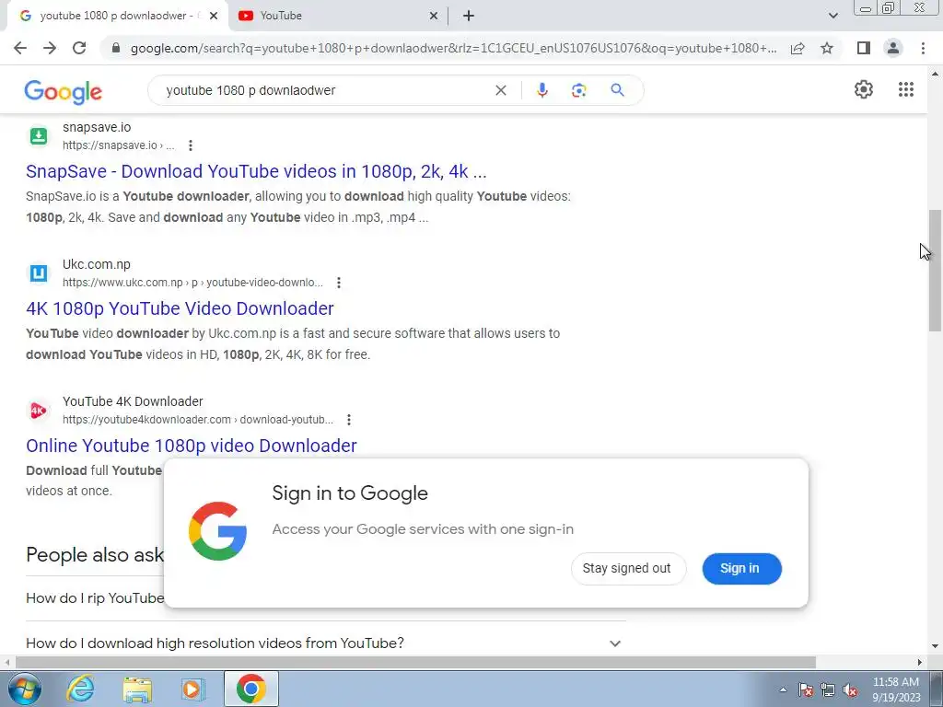The image size is (943, 707).
Task: Open the Chrome three-dot menu
Action: click(923, 48)
